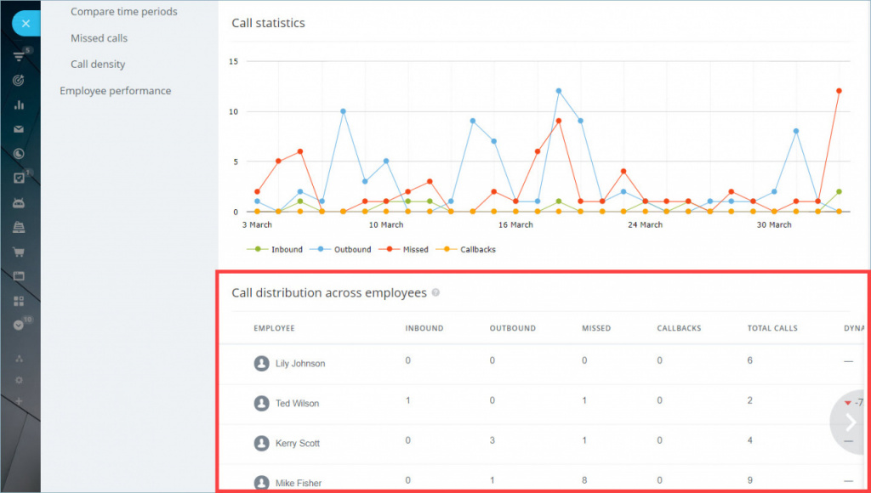Open the clock time icon in sidebar

point(19,154)
